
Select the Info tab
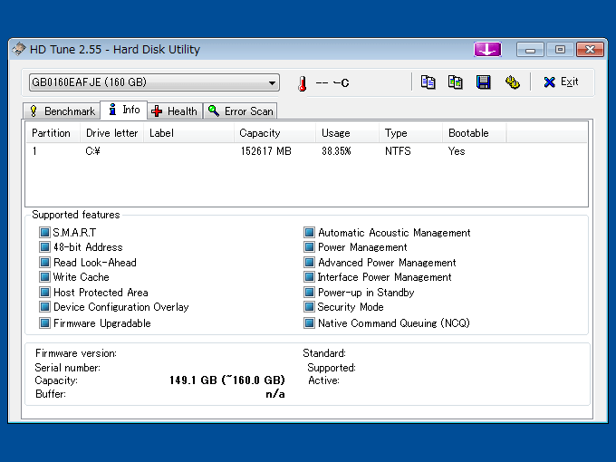point(124,110)
